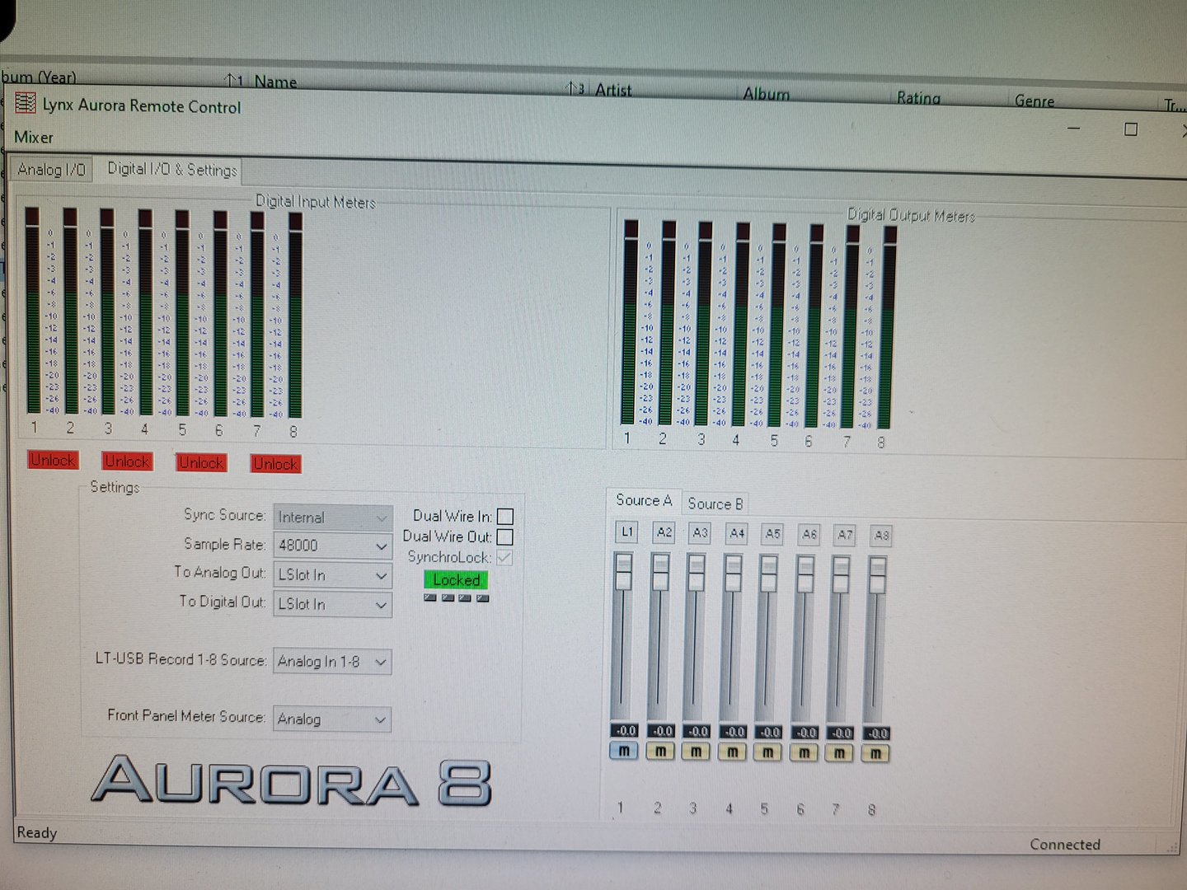The height and width of the screenshot is (890, 1187).
Task: Click the Unlock indicator under inputs 1-2
Action: coord(53,460)
